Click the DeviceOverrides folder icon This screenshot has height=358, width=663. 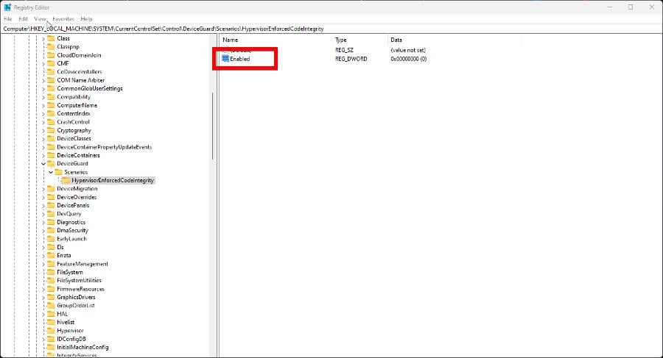(x=51, y=197)
